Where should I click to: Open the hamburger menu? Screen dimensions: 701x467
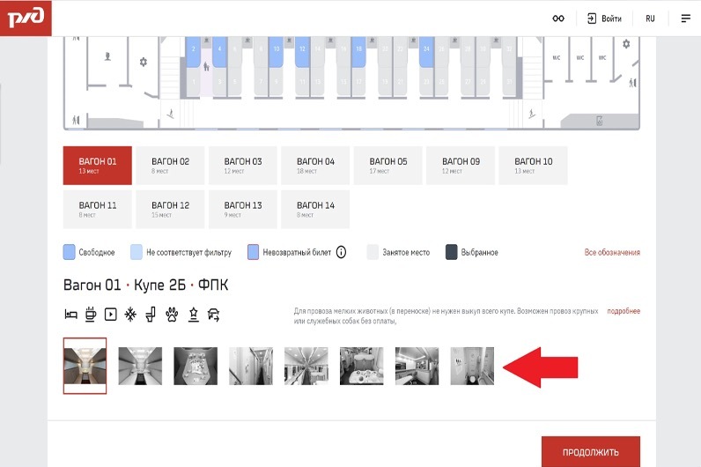click(686, 19)
